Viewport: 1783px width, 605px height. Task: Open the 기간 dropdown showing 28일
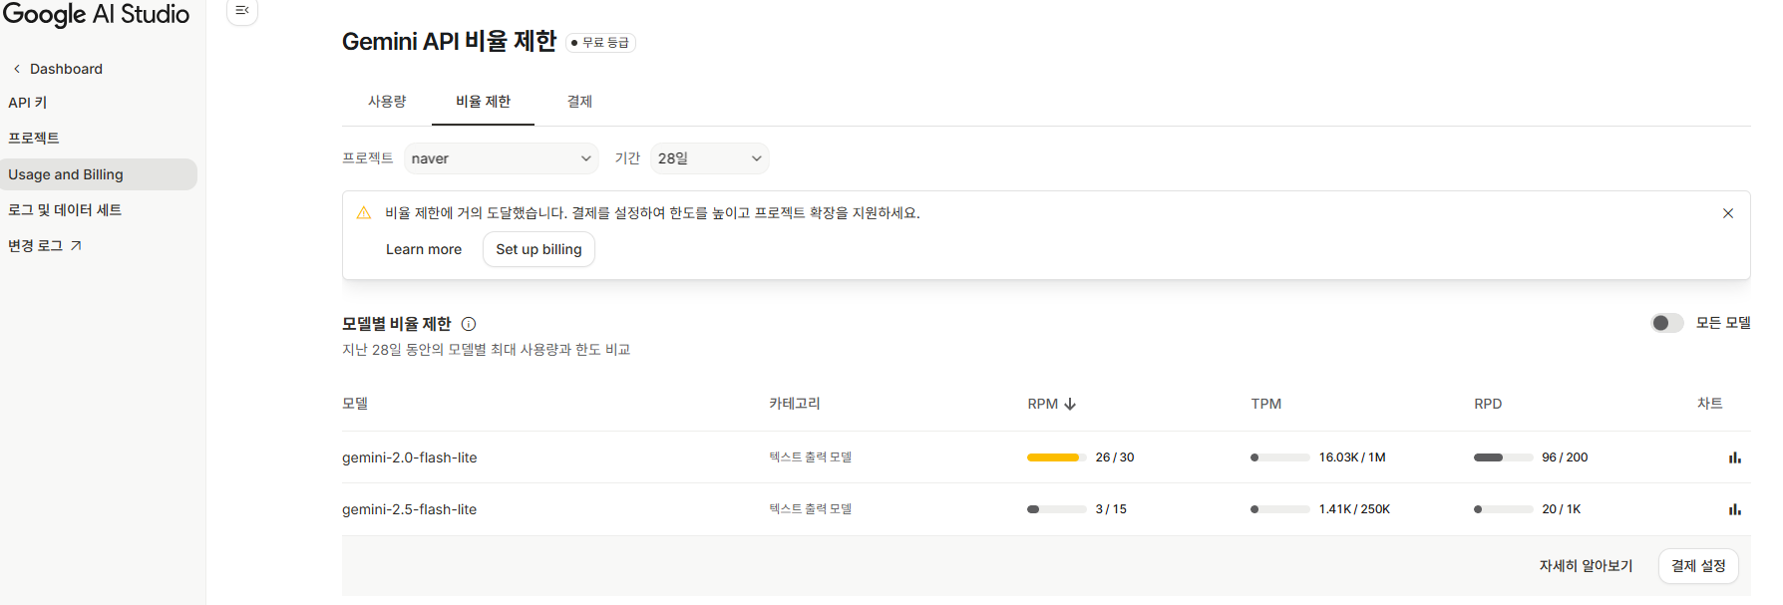(x=709, y=158)
